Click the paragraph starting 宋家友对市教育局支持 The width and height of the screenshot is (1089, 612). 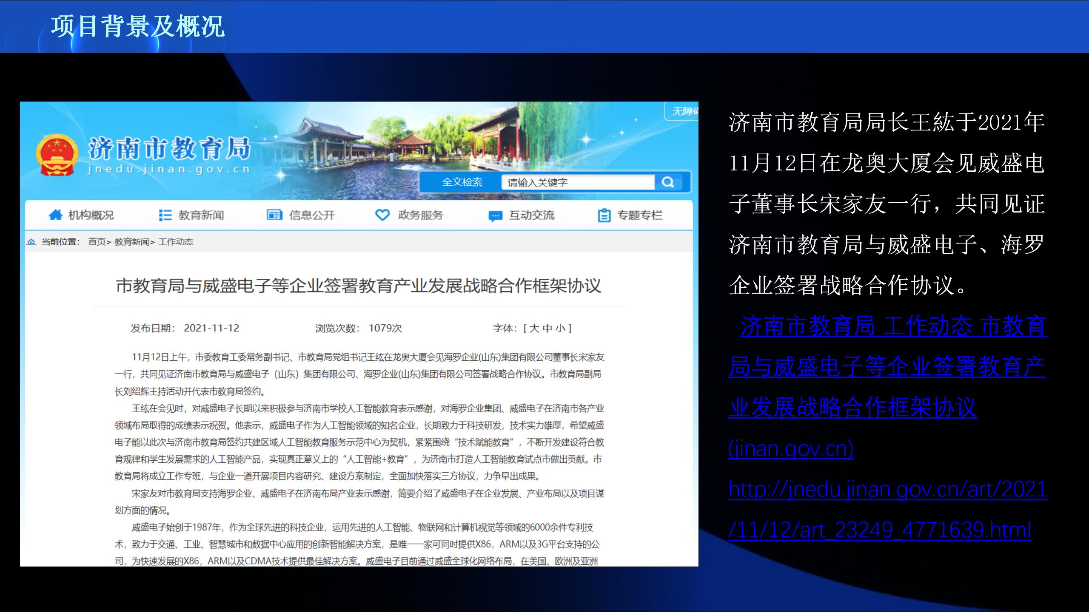point(359,502)
